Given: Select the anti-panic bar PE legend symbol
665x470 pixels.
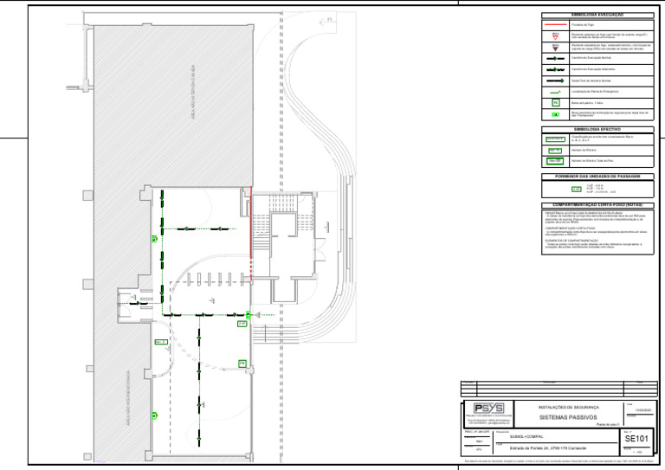Looking at the screenshot, I should pyautogui.click(x=556, y=102).
